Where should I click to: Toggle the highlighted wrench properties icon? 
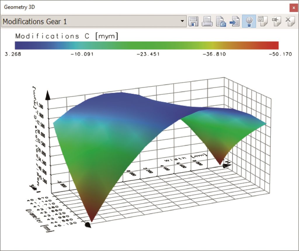(249, 22)
